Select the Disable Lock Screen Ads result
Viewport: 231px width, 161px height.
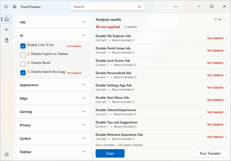pos(161,63)
